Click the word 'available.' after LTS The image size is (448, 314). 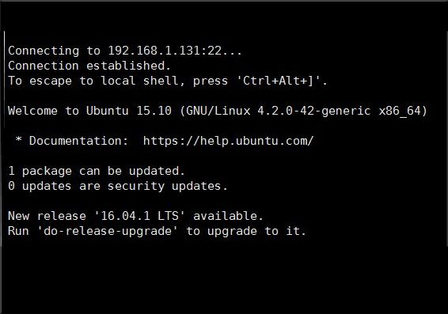tap(228, 216)
